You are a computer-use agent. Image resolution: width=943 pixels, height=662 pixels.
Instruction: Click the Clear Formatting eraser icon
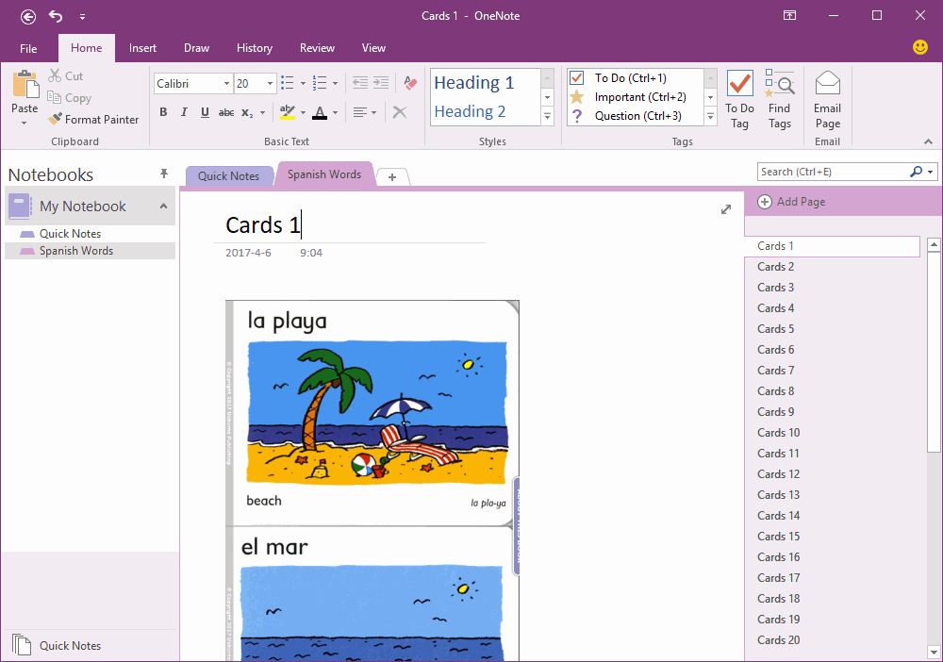411,83
